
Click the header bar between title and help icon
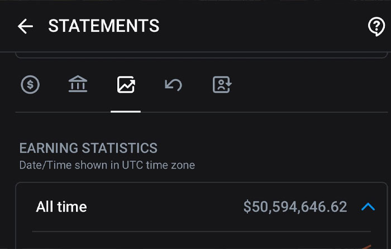[x=263, y=26]
